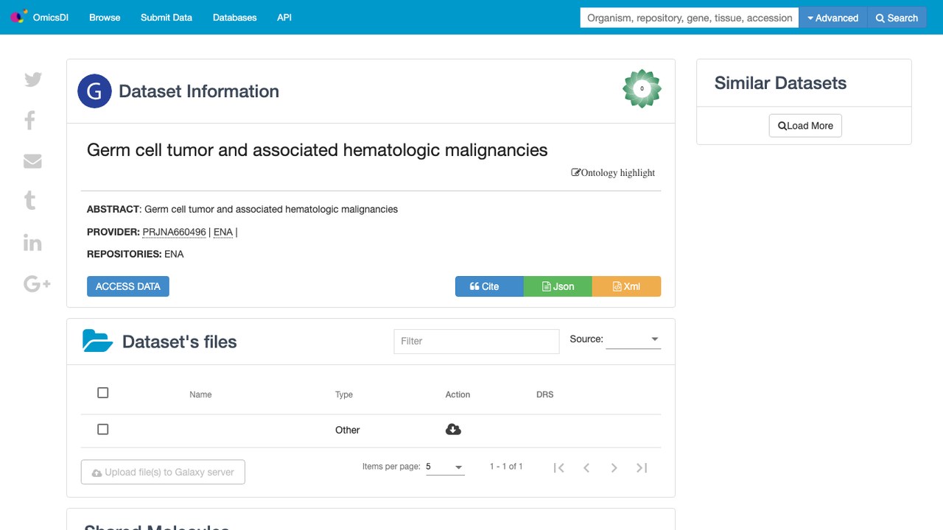Open the Source dropdown
Viewport: 943px width, 530px height.
click(633, 339)
